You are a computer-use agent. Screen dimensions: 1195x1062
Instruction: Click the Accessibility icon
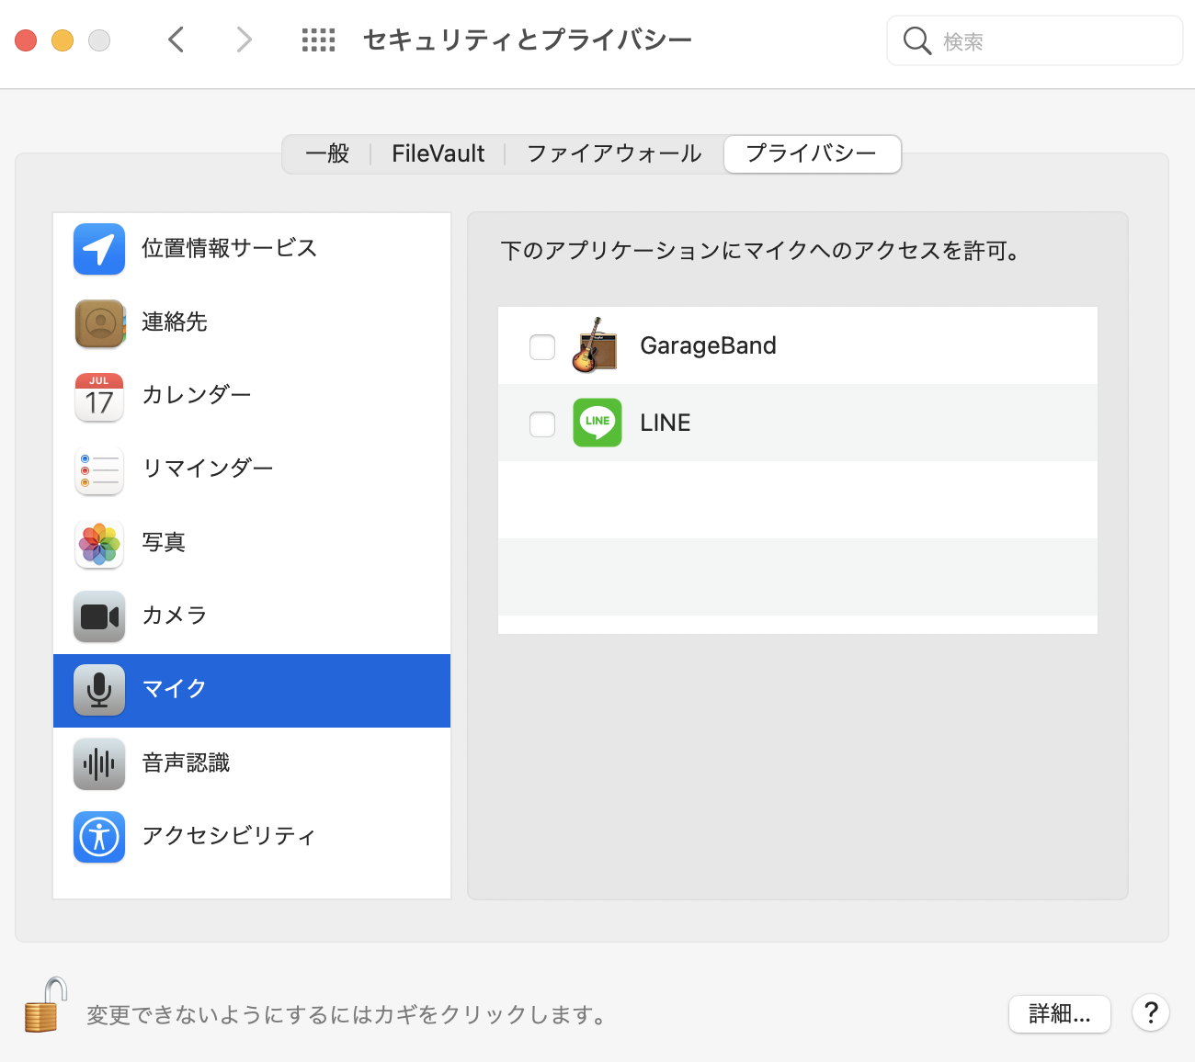point(99,837)
